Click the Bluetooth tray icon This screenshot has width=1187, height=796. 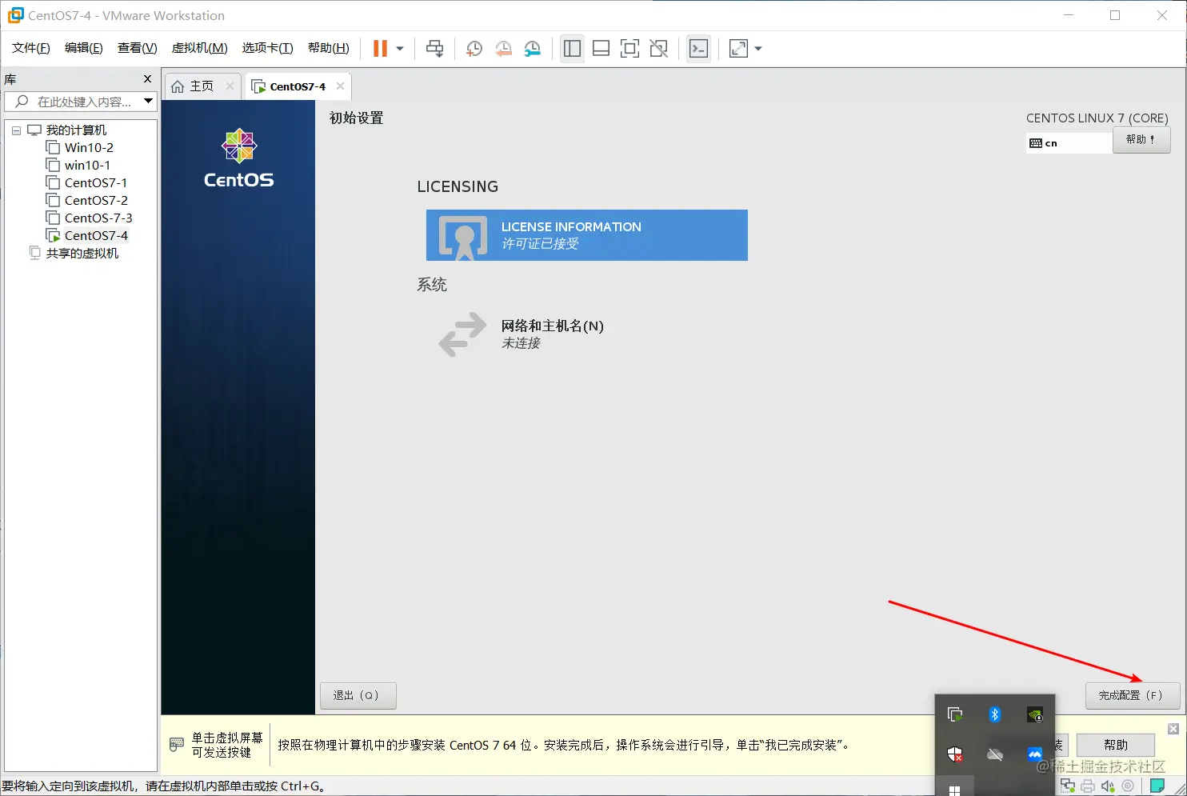click(995, 714)
